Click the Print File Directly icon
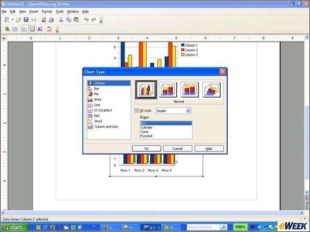Screen dimensions: 310x232 [51, 20]
